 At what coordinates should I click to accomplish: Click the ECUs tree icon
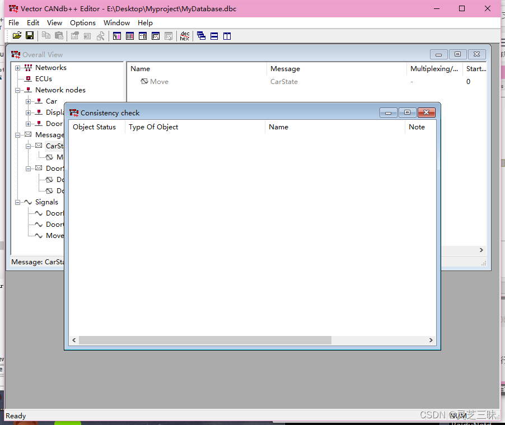pos(29,79)
